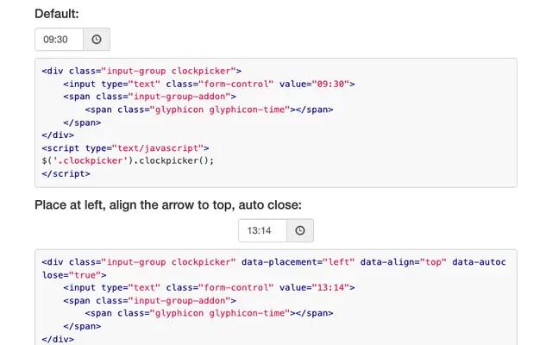Click the first code block's opening div line
The height and width of the screenshot is (345, 552).
(141, 71)
